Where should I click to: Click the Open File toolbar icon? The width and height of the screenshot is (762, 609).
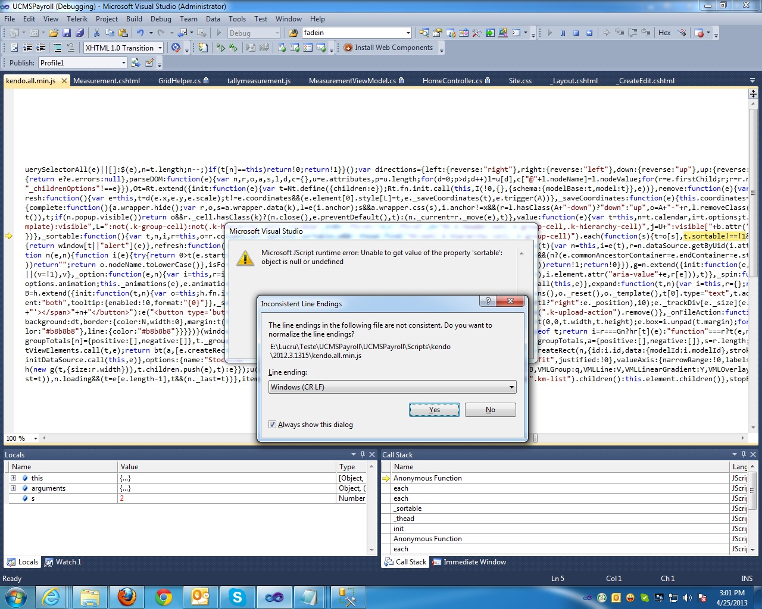tap(54, 33)
